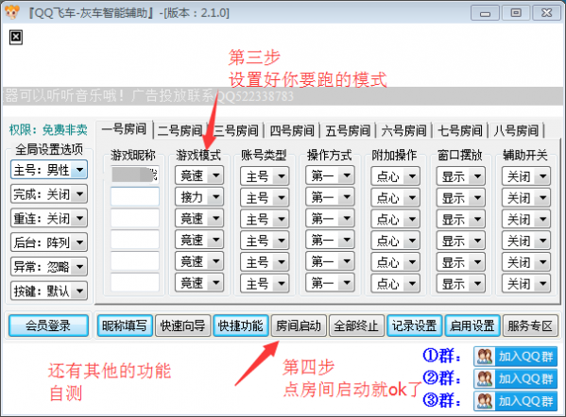Screen dimensions: 566x417
Task: Minimize the window
Action: (485, 13)
